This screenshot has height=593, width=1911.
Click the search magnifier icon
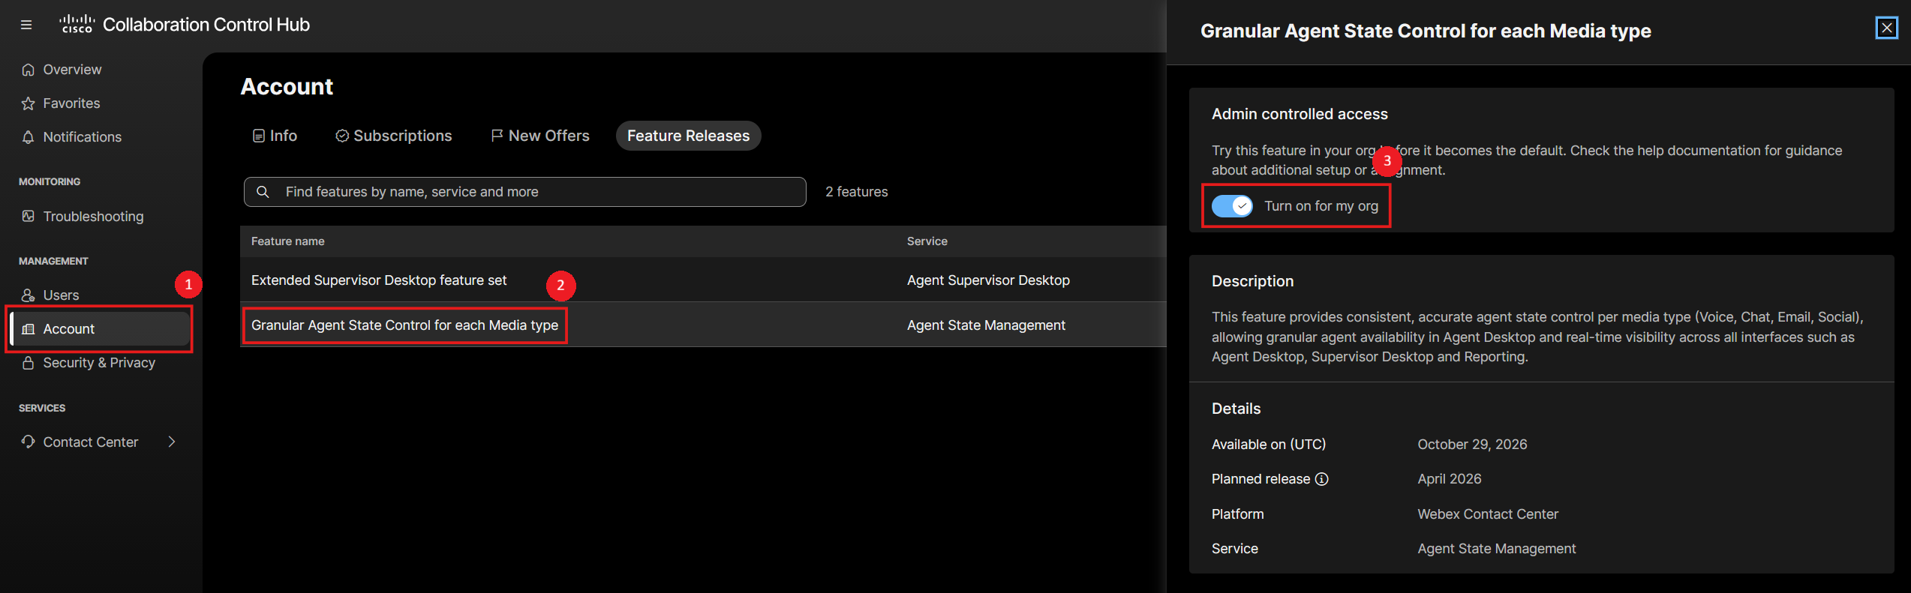[x=263, y=192]
